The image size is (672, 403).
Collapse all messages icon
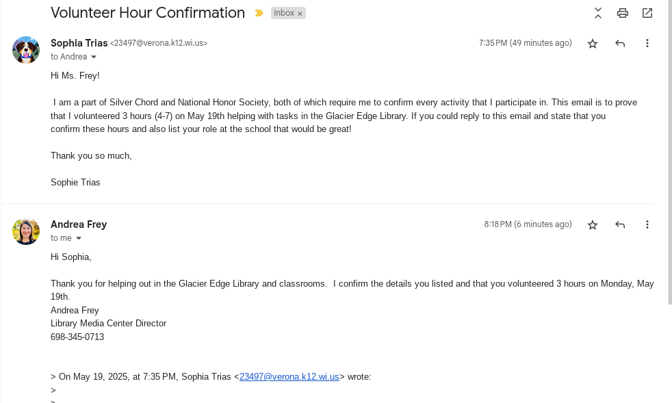[x=597, y=13]
